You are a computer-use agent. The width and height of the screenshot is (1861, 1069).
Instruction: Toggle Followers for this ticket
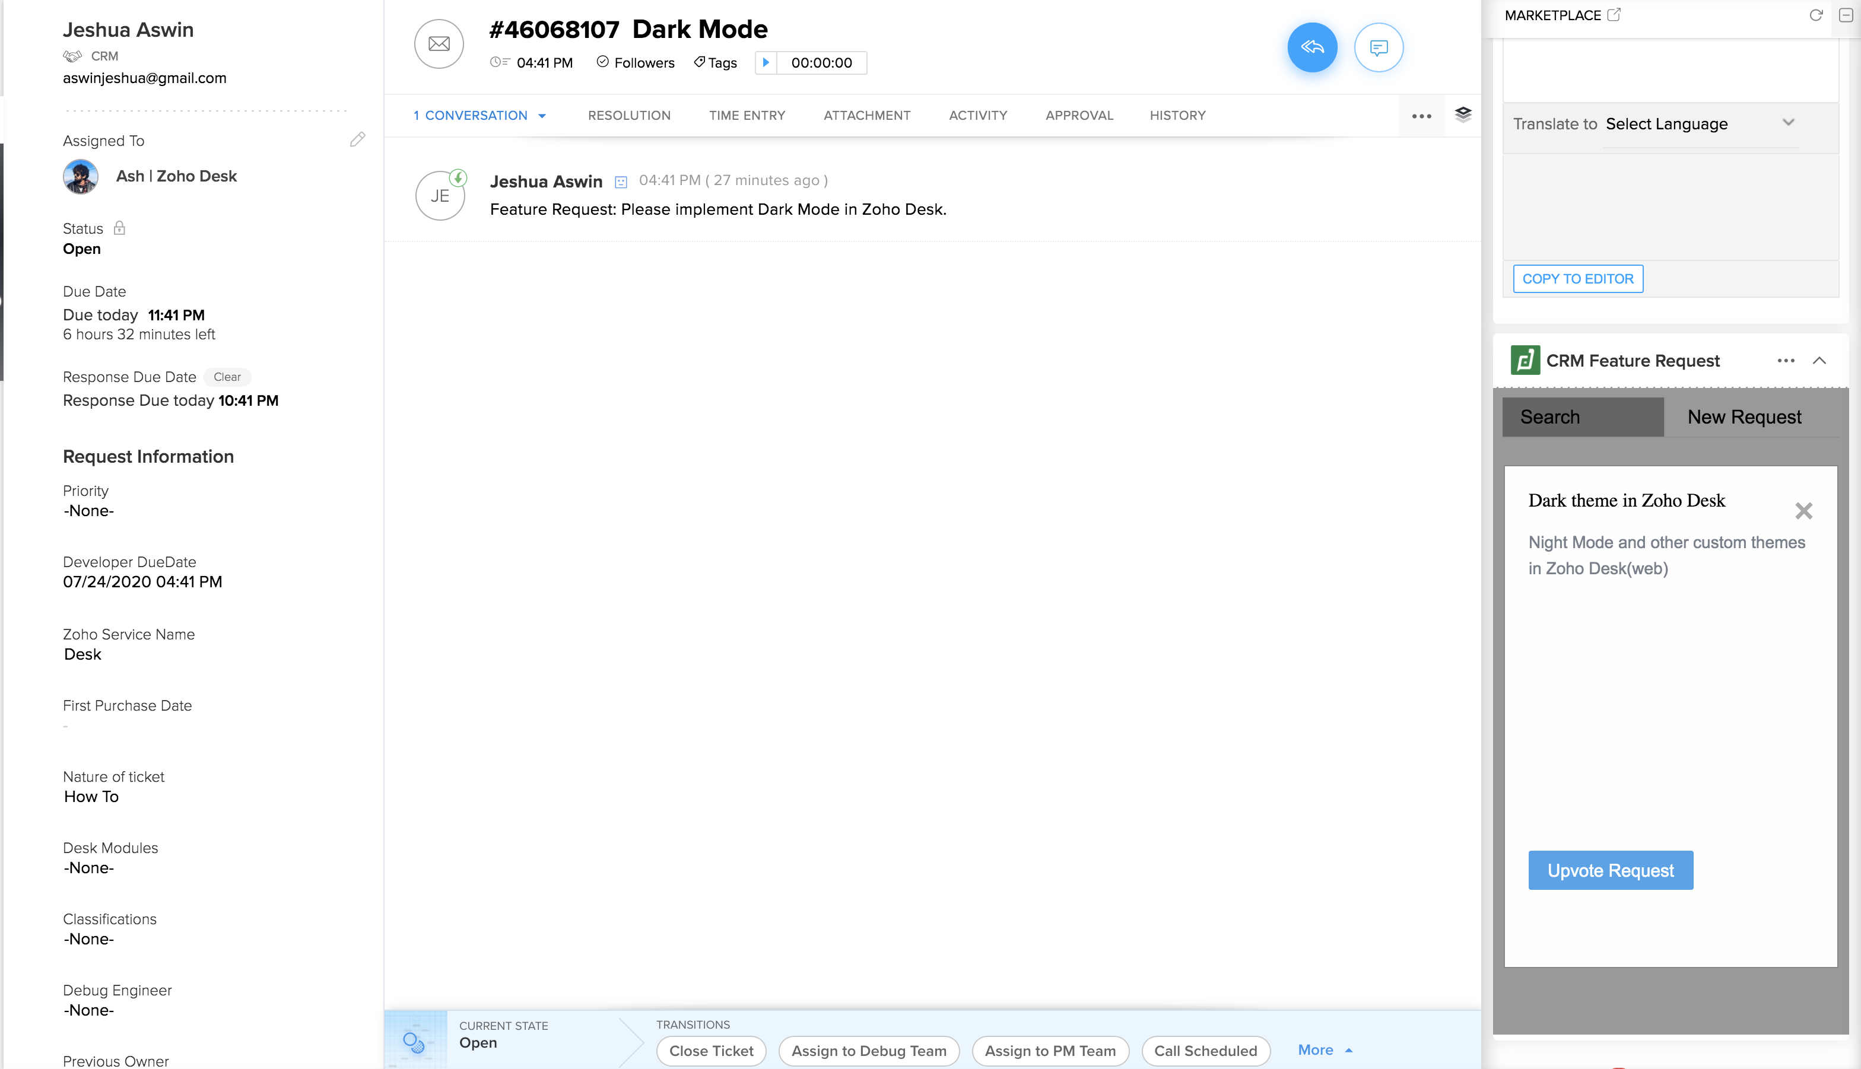point(635,63)
